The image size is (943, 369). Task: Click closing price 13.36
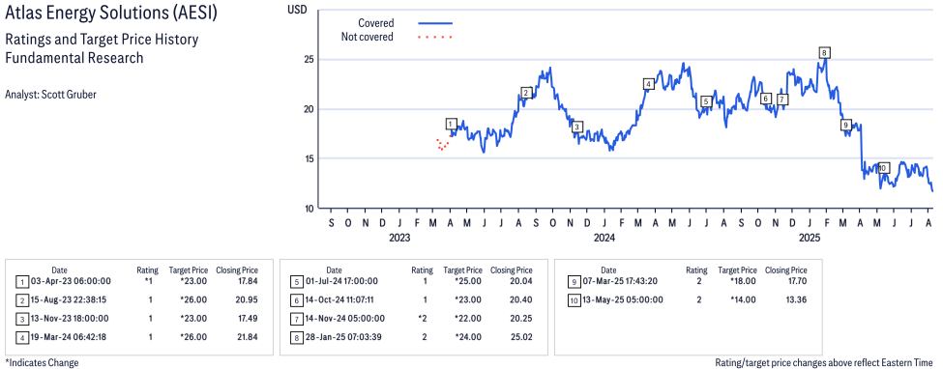pos(796,299)
